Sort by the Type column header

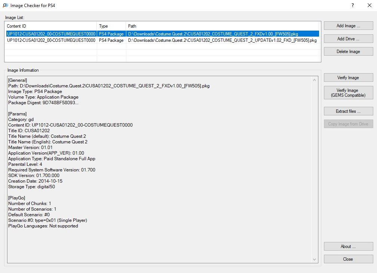pyautogui.click(x=111, y=26)
